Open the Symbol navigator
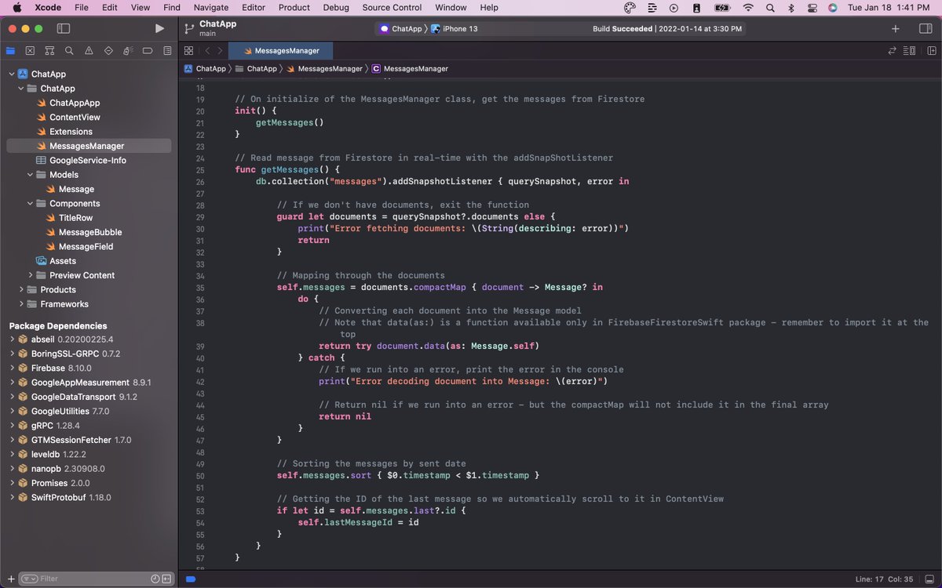The image size is (942, 588). (x=49, y=50)
